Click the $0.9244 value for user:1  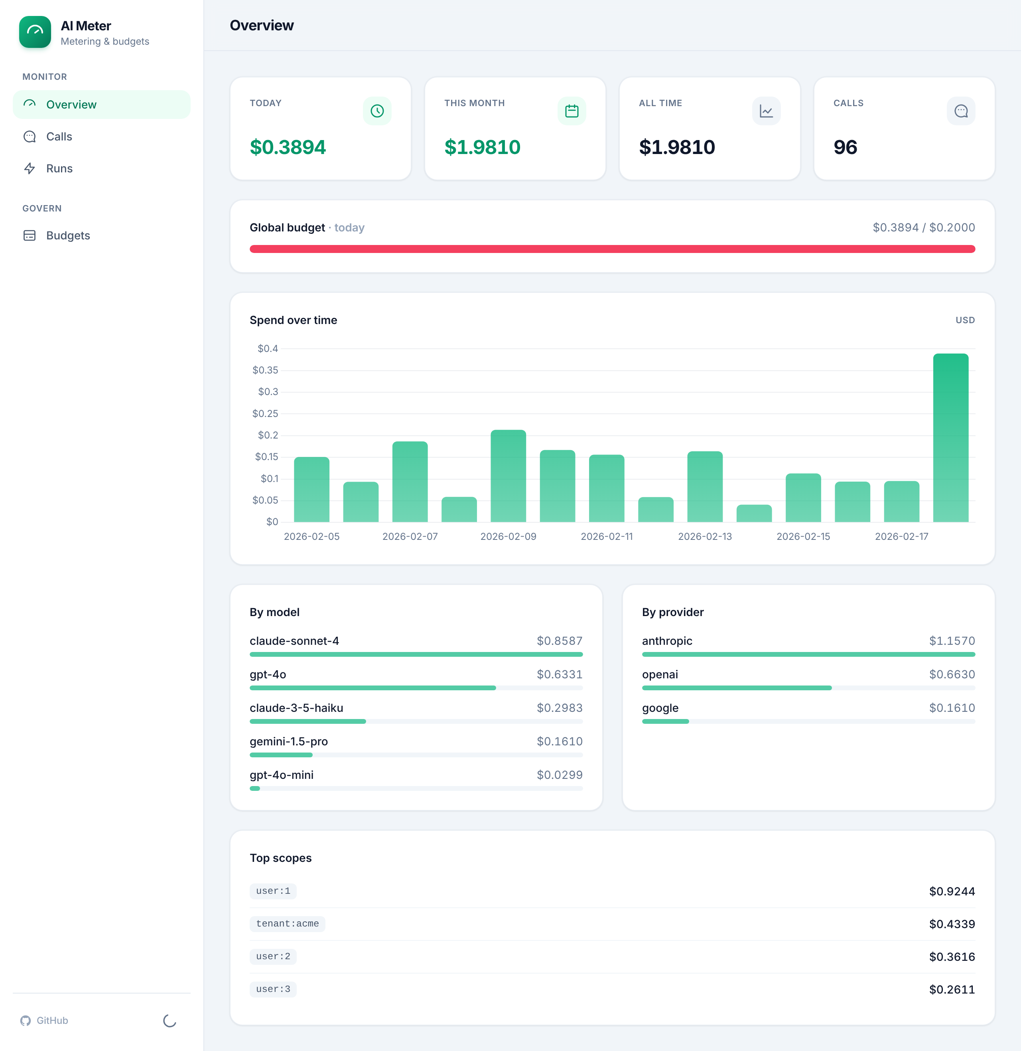pyautogui.click(x=952, y=891)
